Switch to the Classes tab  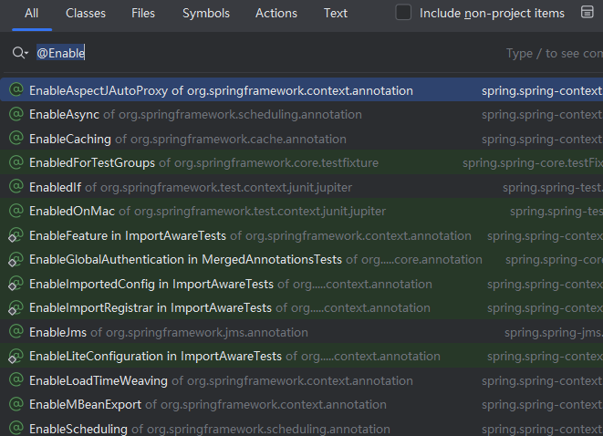85,14
